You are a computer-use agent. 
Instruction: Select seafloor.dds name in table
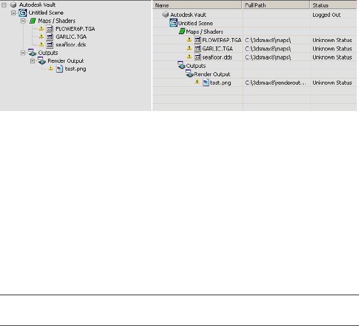[x=217, y=57]
